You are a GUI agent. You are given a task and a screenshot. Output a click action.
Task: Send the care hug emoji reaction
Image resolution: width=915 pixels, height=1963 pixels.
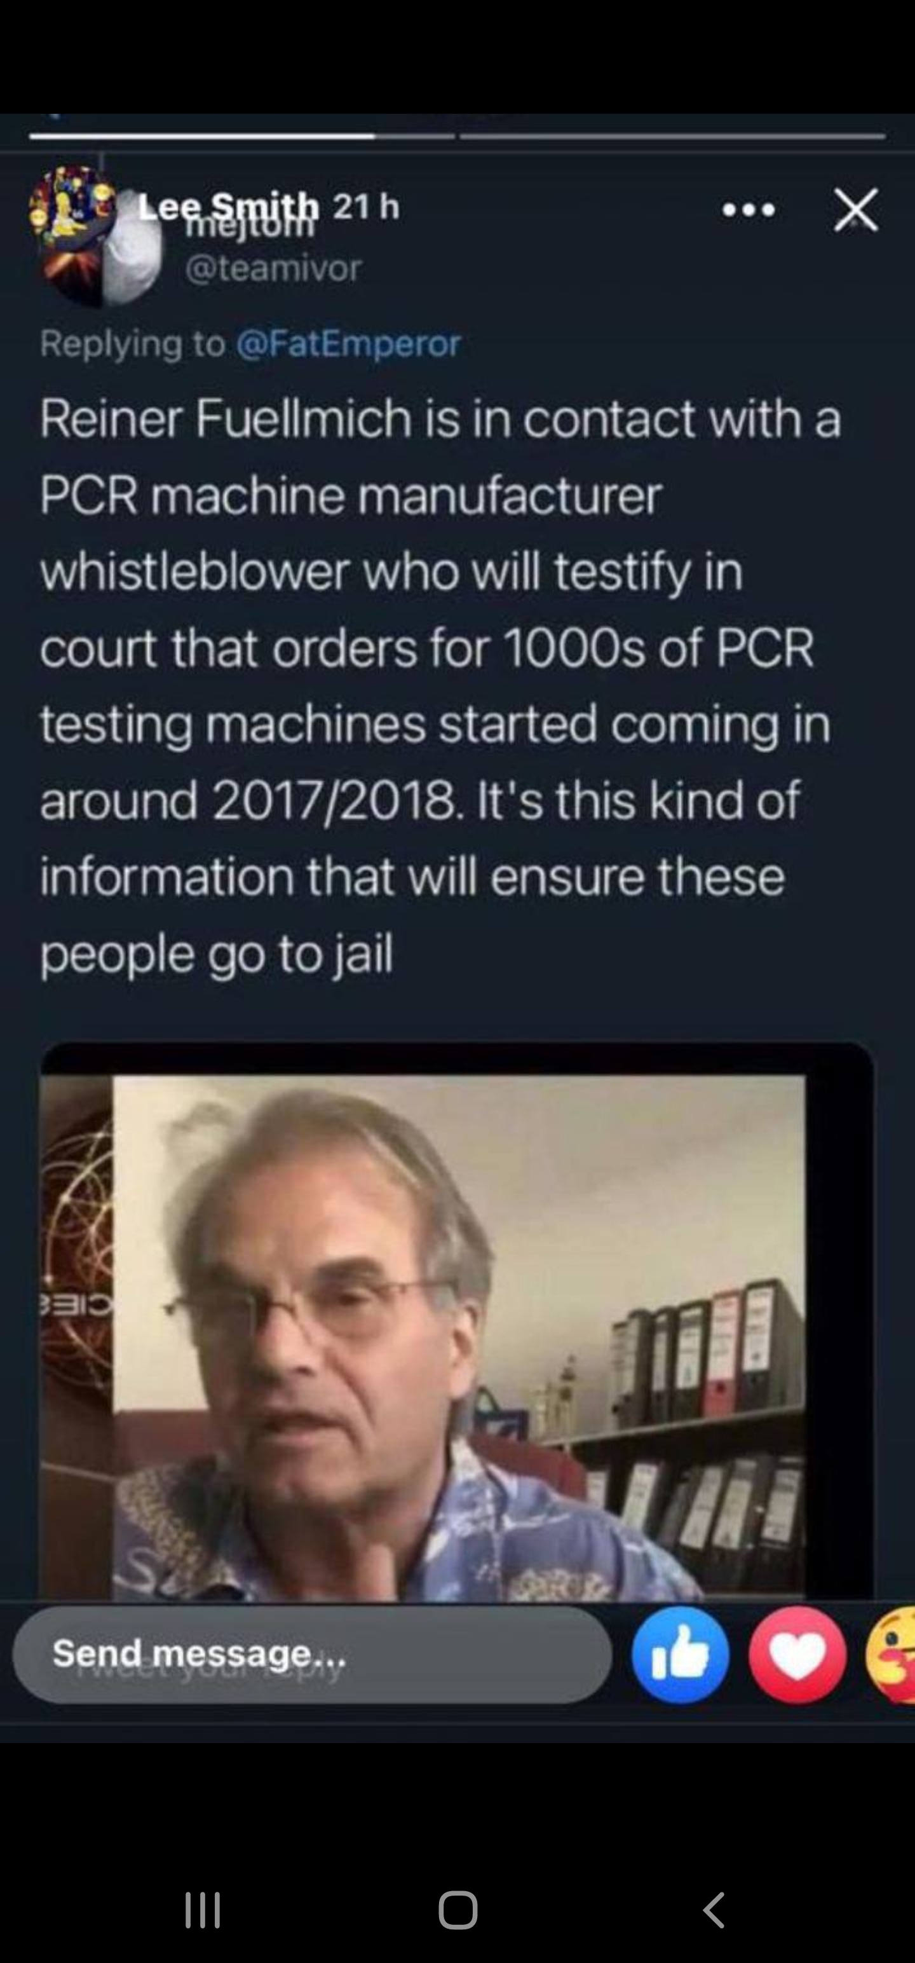[891, 1655]
